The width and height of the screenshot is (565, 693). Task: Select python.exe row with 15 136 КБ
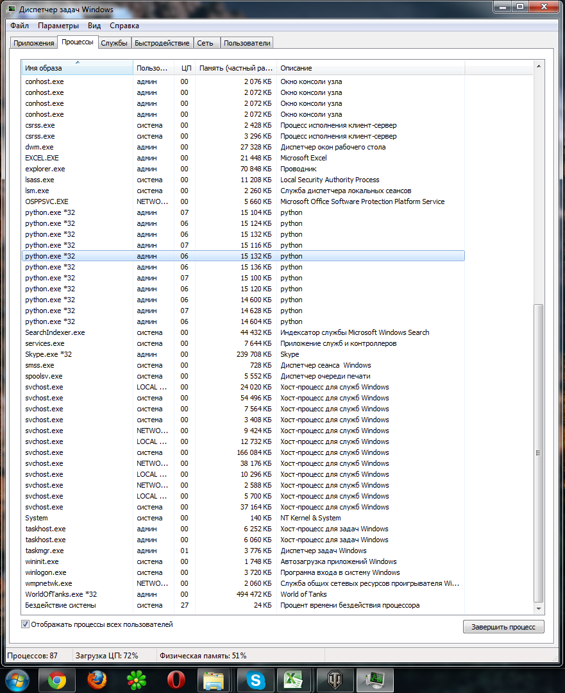(x=243, y=267)
